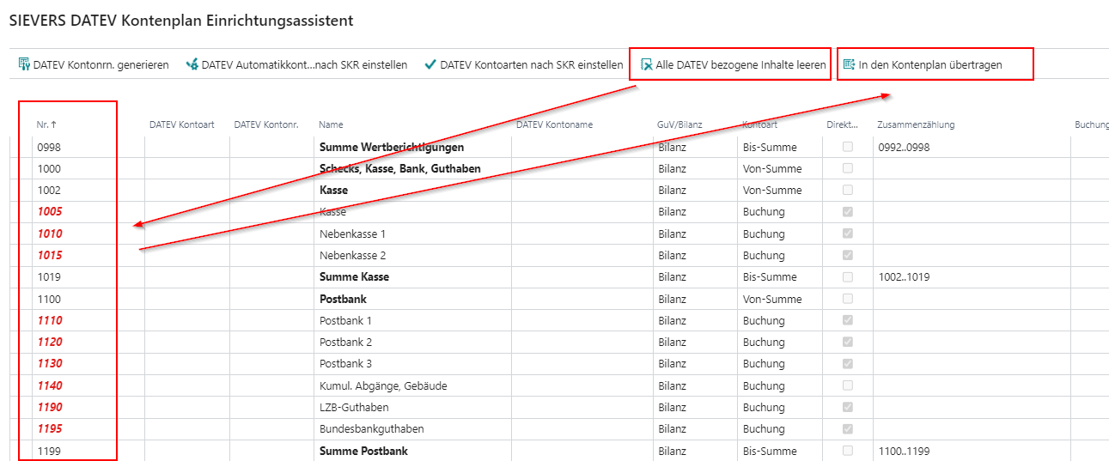Click the Alle DATEV Inhalte leeren icon
1109x461 pixels.
point(646,64)
